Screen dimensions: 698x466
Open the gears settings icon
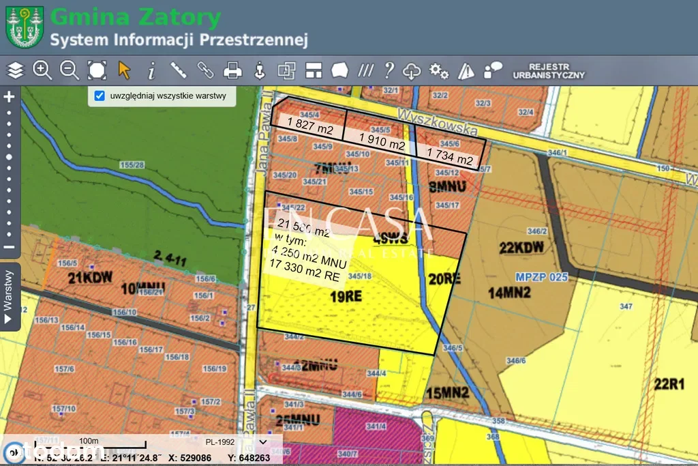coord(439,70)
